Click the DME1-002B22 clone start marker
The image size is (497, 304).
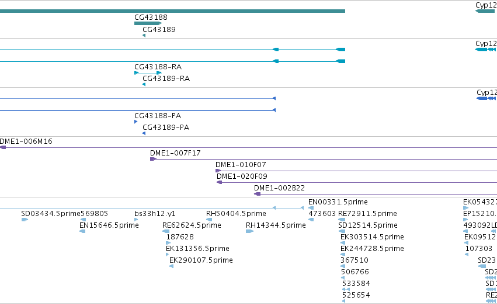tap(258, 194)
